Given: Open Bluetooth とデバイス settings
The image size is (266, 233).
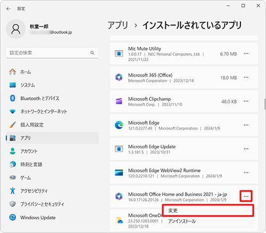Looking at the screenshot, I should 52,98.
